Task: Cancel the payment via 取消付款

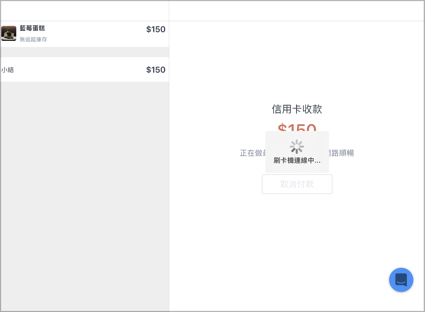Action: 297,184
